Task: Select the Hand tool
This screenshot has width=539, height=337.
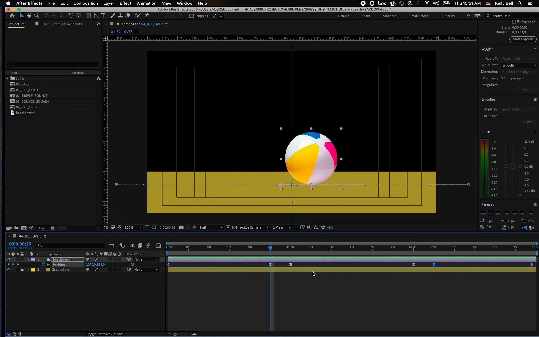Action: pos(29,15)
